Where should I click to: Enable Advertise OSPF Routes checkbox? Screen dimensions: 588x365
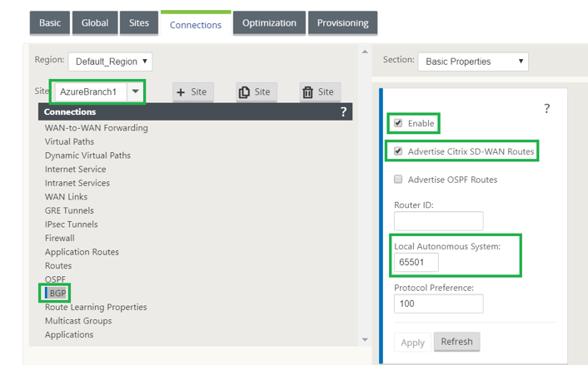(x=398, y=179)
